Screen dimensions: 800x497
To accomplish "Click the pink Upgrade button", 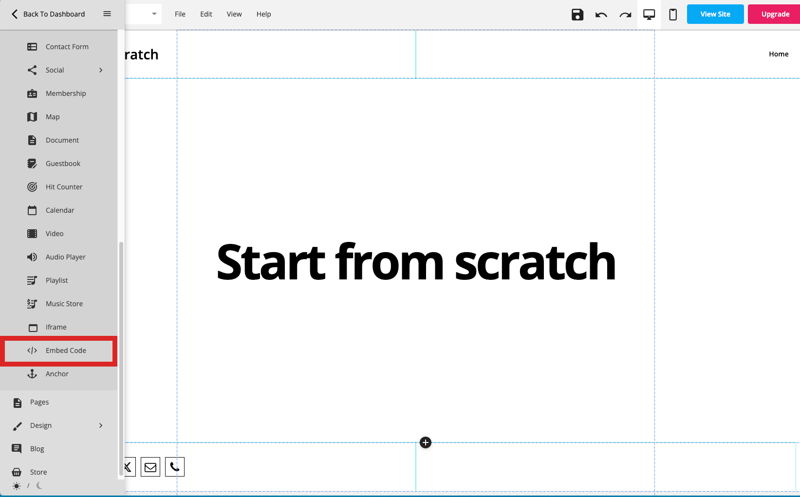I will (x=775, y=14).
